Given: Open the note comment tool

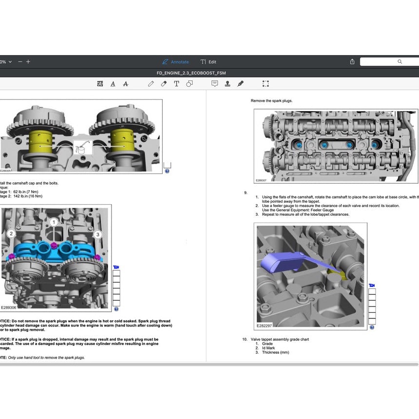Looking at the screenshot, I should point(214,83).
